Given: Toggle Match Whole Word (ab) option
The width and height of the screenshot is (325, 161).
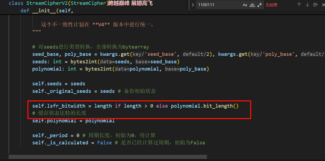Looking at the screenshot, I should (252, 5).
